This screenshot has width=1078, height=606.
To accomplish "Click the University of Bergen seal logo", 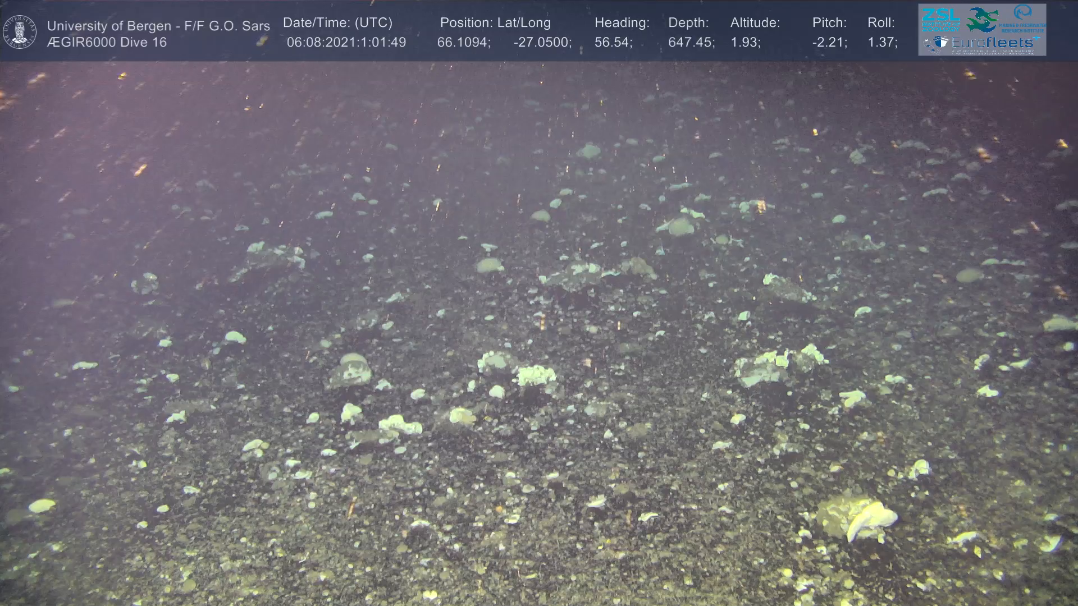I will tap(20, 32).
